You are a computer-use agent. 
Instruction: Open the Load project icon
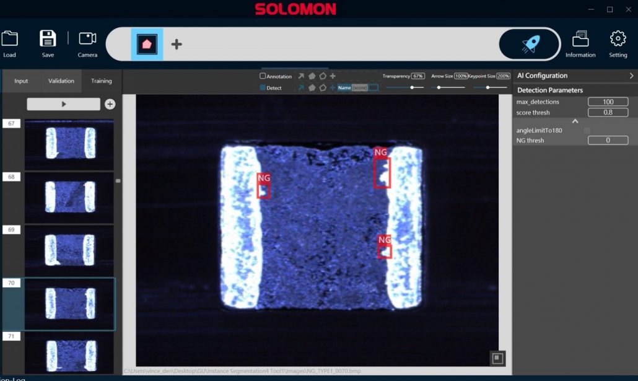pos(9,38)
